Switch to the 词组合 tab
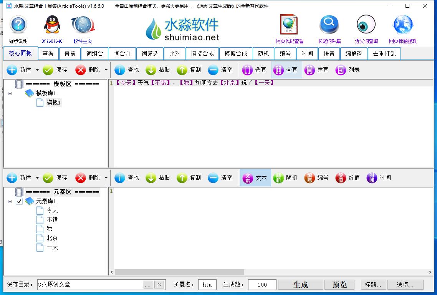Viewport: 437px width, 295px height. click(95, 53)
